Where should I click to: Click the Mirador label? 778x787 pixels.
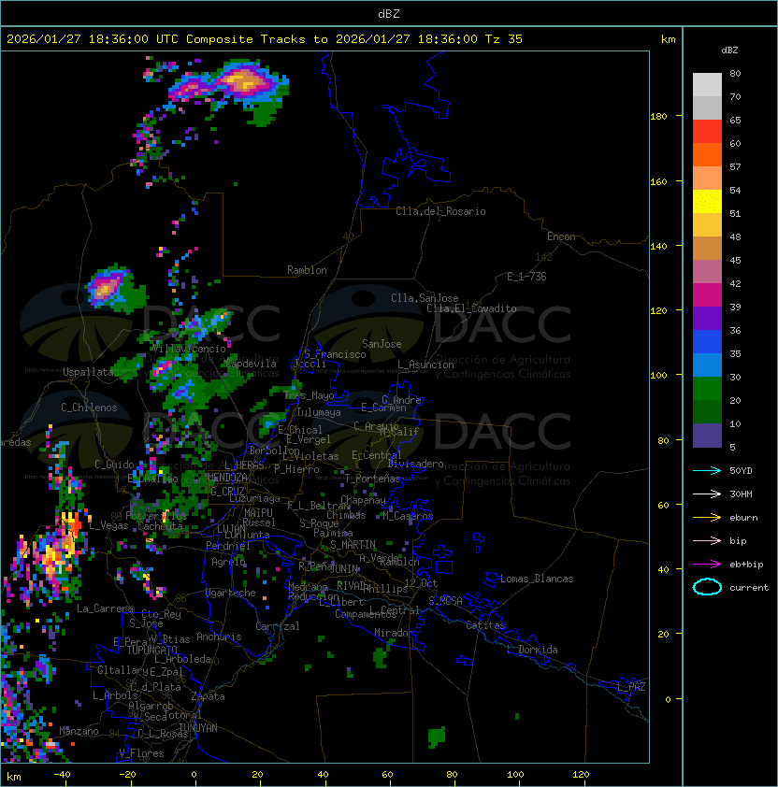[x=394, y=633]
